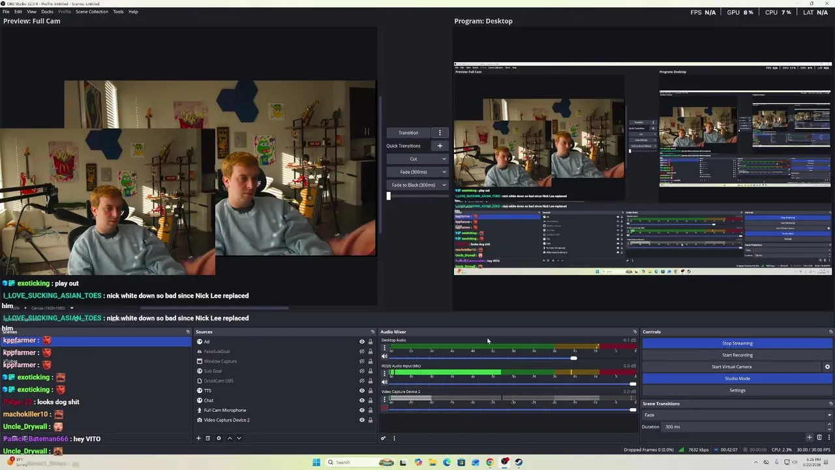The width and height of the screenshot is (835, 470).
Task: Toggle the lock on the TTS source
Action: pyautogui.click(x=371, y=390)
